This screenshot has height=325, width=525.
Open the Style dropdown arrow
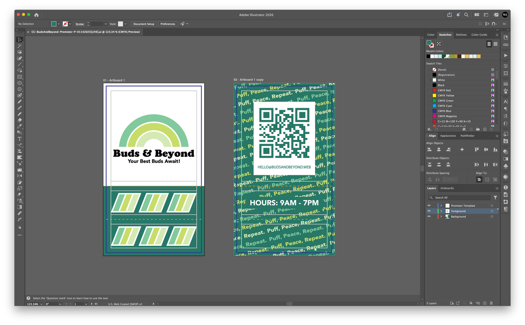125,24
